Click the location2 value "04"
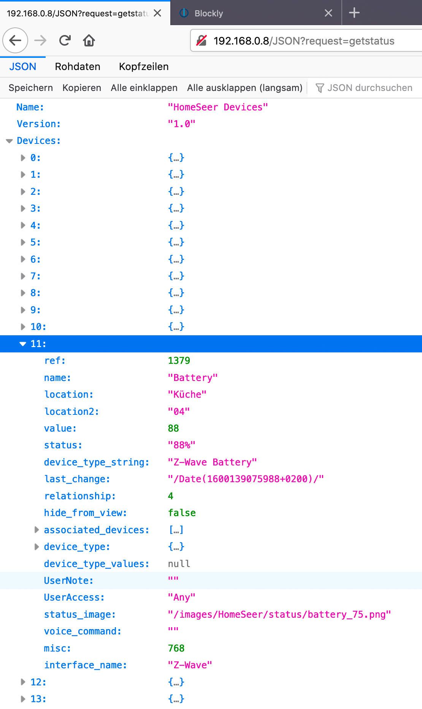 179,411
